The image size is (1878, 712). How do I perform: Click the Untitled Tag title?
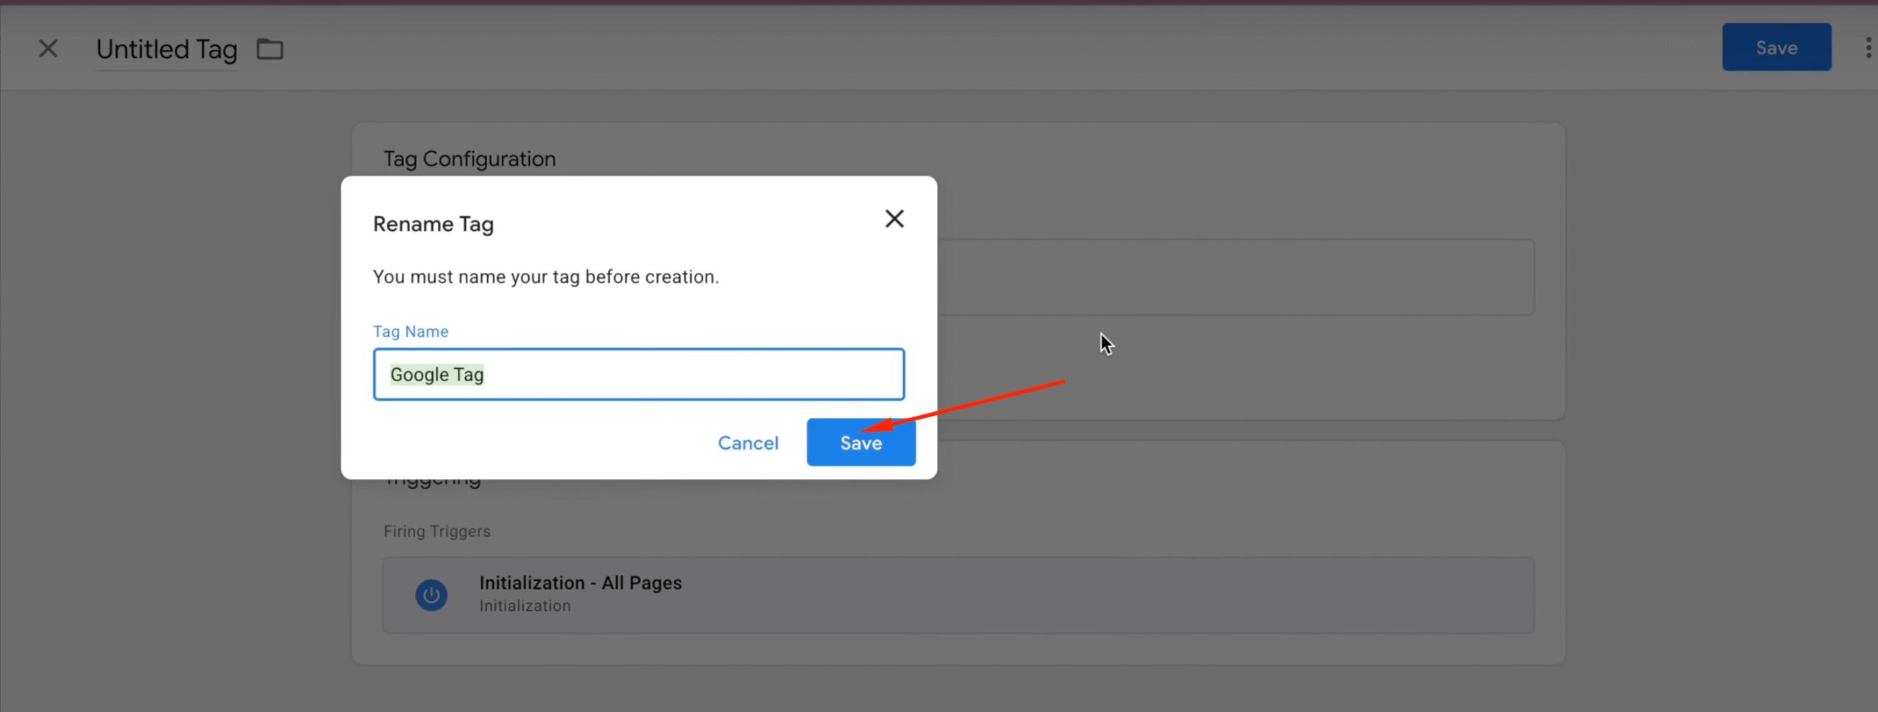tap(167, 49)
